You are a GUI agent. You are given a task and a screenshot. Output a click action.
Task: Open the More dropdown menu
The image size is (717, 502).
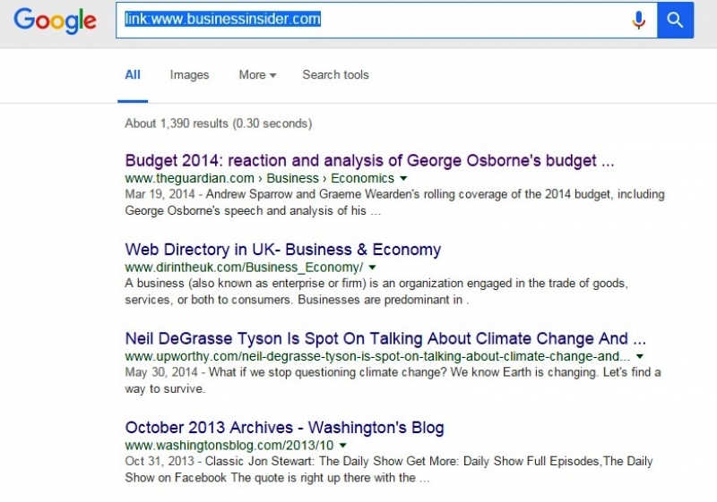click(257, 75)
